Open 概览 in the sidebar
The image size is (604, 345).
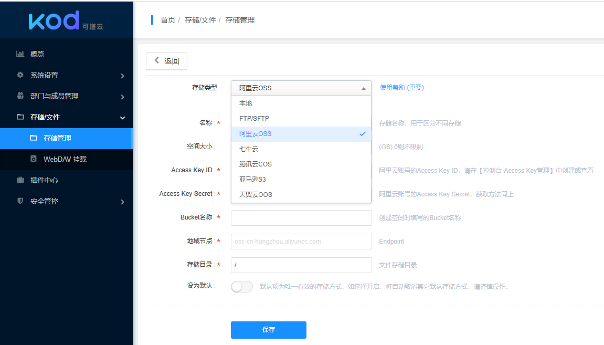click(66, 54)
